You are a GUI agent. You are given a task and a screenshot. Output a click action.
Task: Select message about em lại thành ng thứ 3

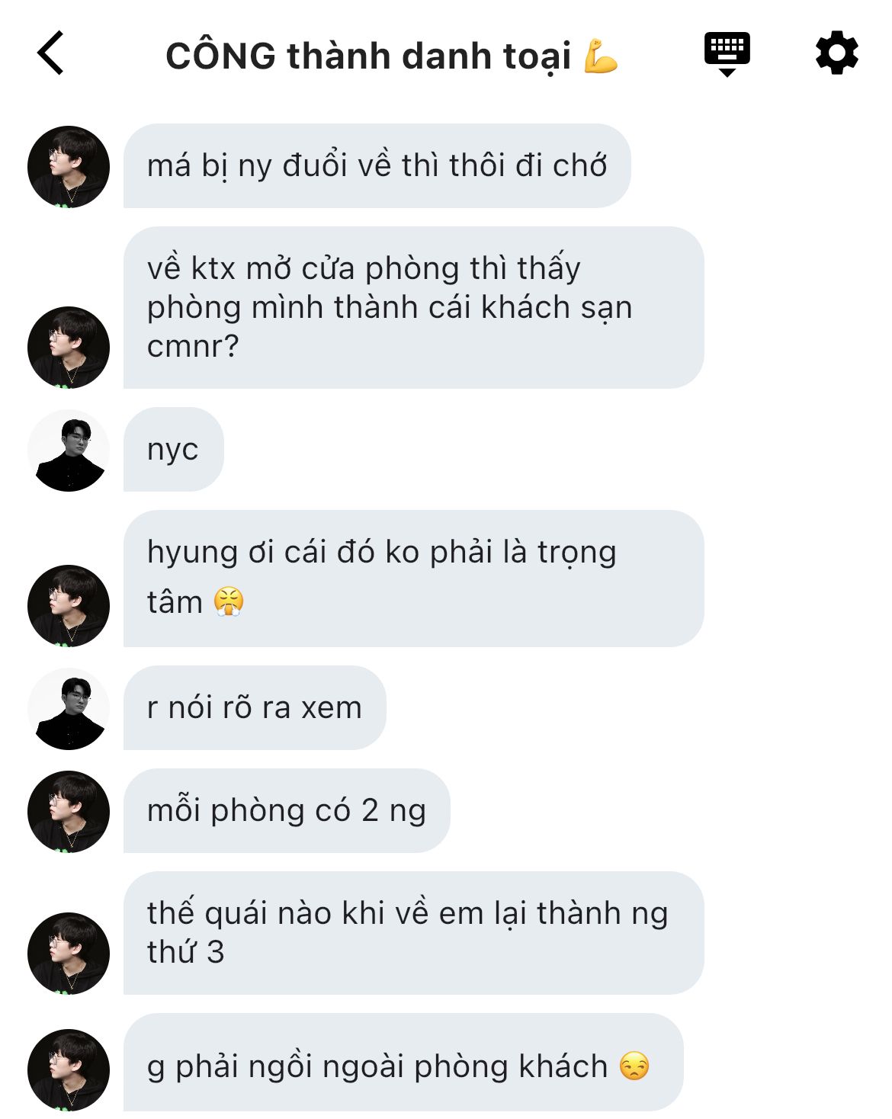(413, 933)
